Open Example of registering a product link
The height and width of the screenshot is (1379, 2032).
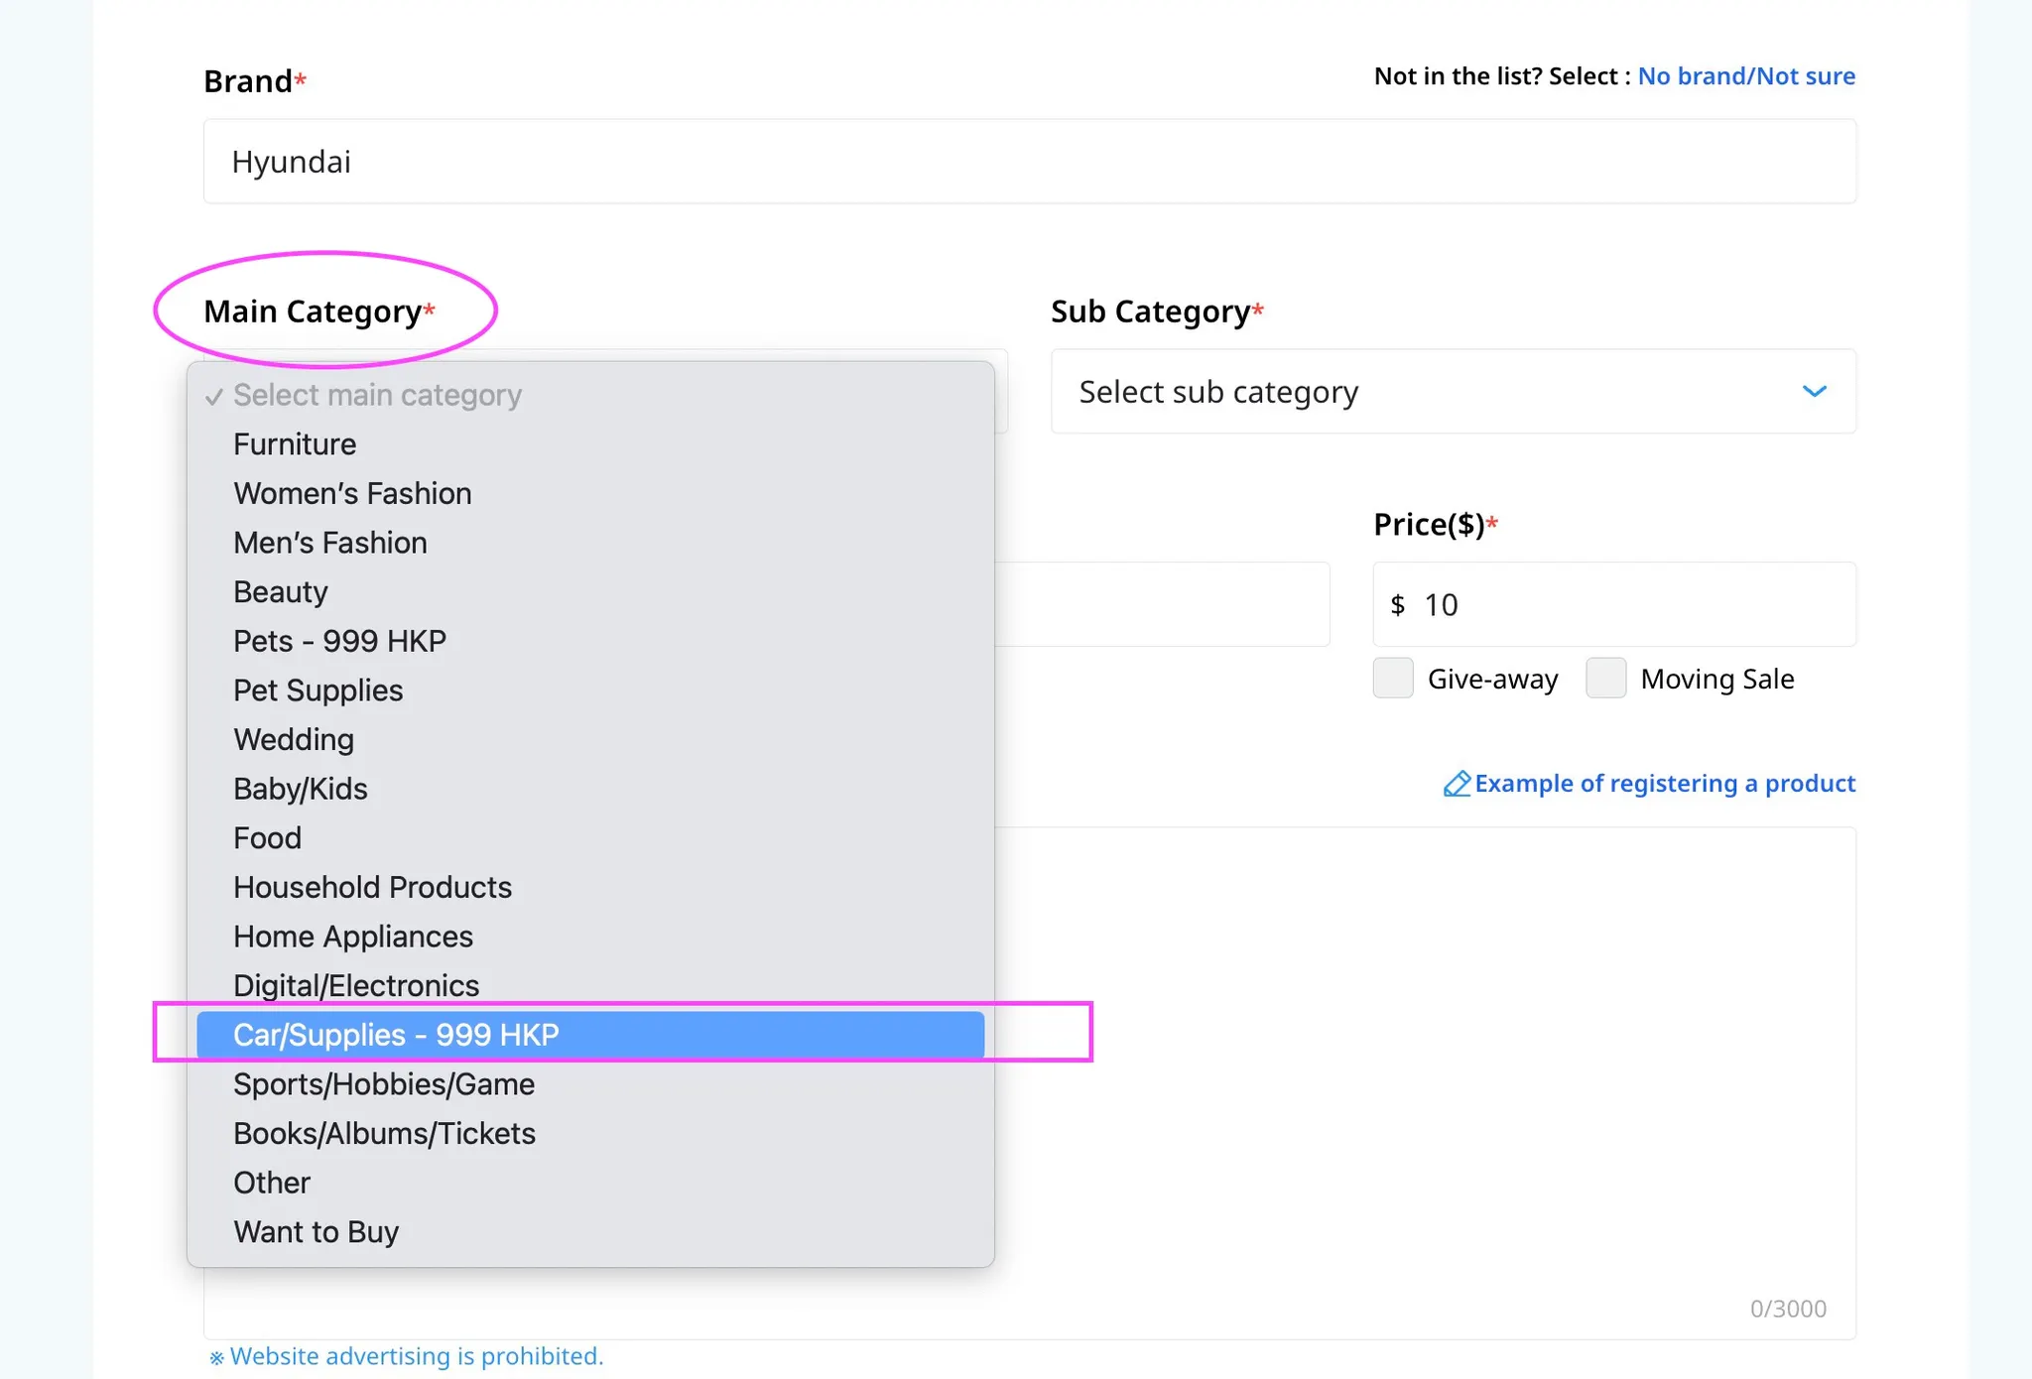[x=1664, y=784]
